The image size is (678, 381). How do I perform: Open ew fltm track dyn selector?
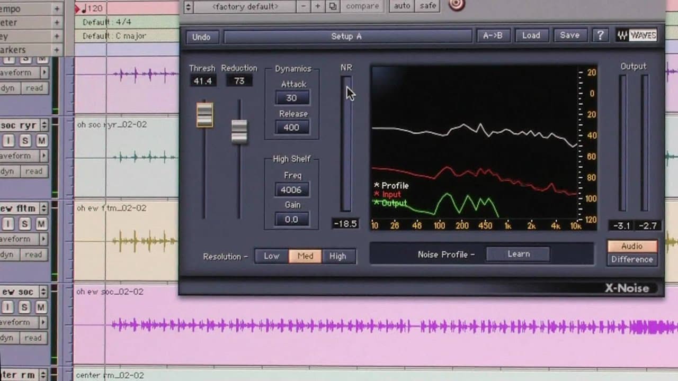coord(8,255)
